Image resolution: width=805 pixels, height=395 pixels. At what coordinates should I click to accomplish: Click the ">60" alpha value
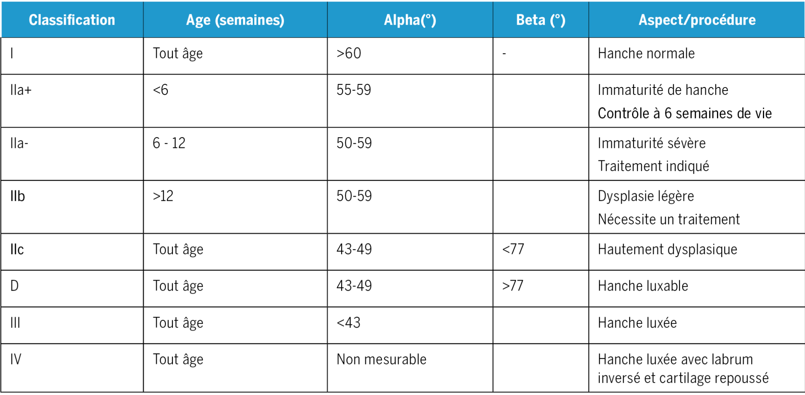coord(349,53)
